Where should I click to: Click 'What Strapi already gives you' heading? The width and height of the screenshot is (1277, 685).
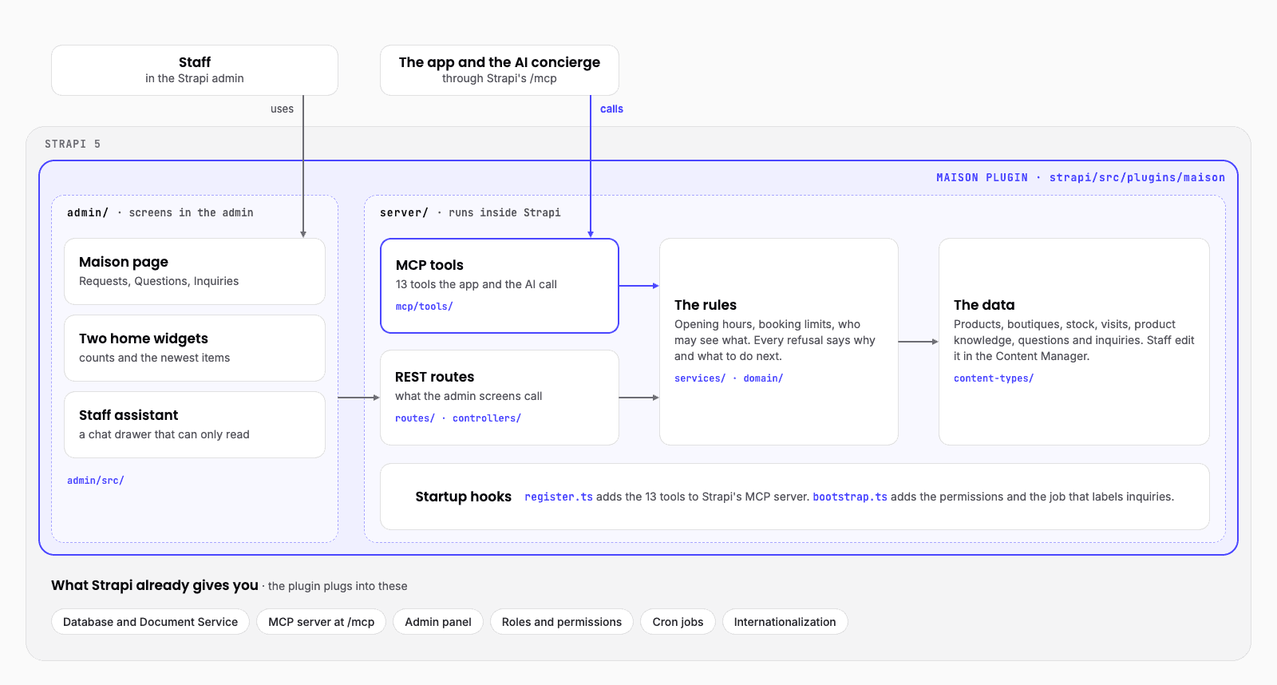coord(155,585)
